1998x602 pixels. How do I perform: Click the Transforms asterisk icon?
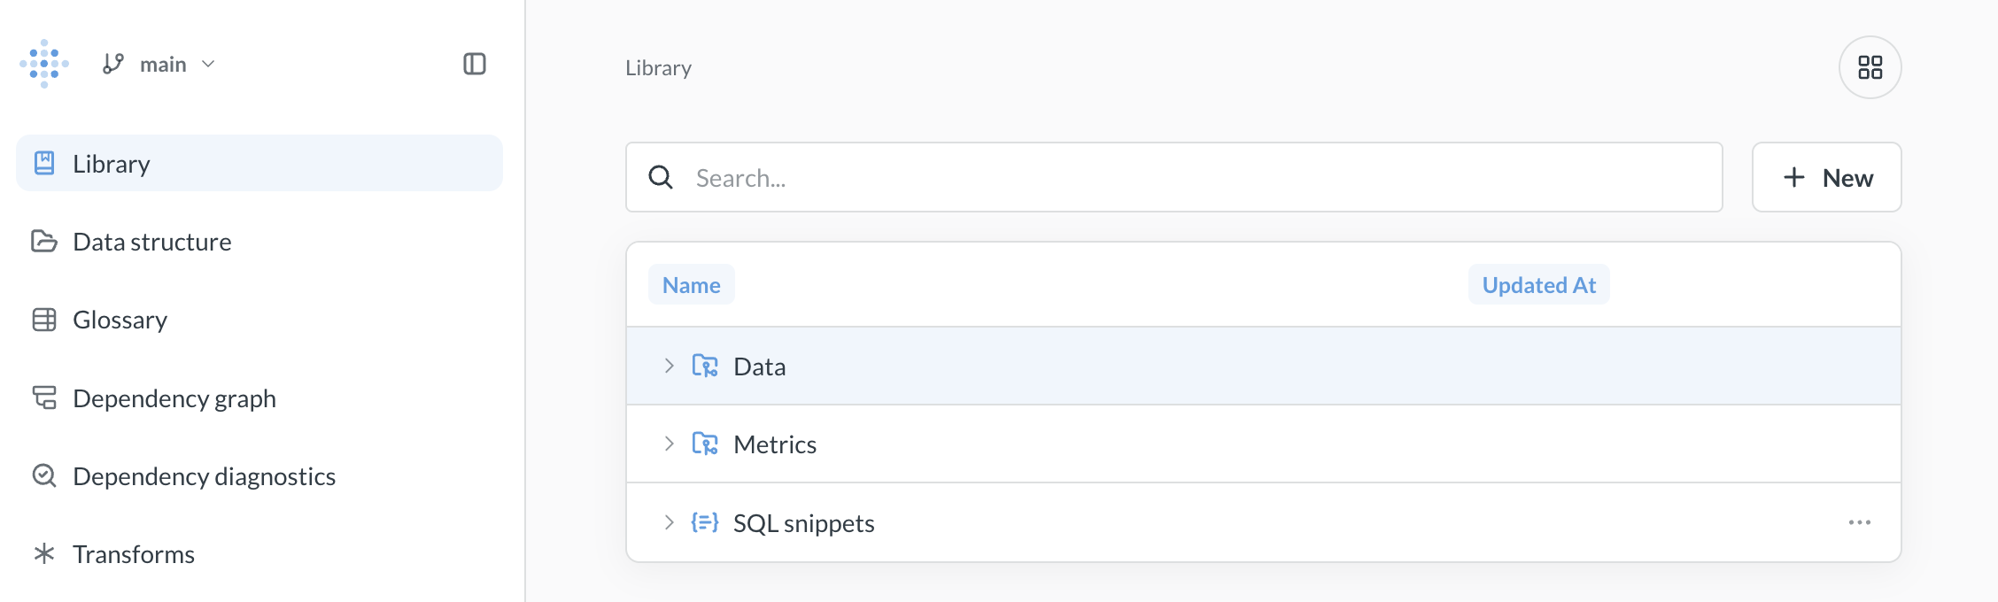tap(43, 553)
